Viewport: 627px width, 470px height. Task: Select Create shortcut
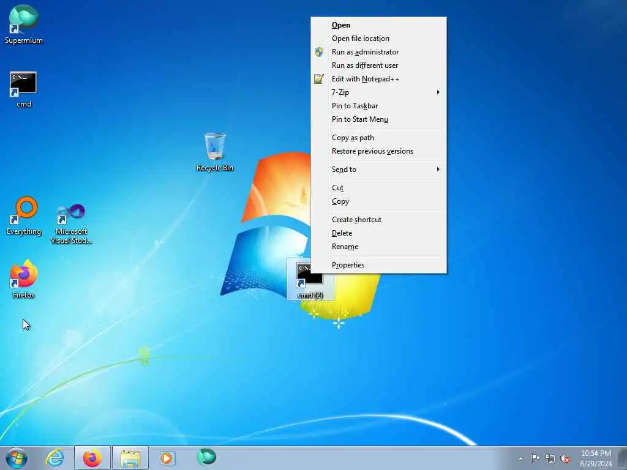(378, 220)
